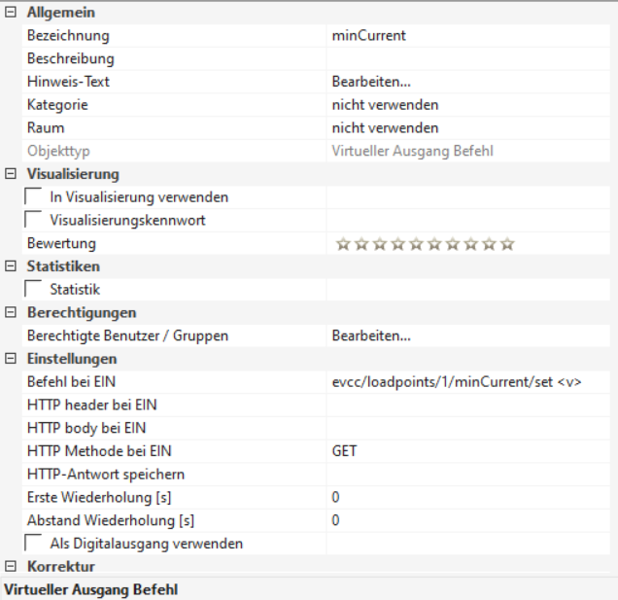Select the Befehl bei EIN label
Screen dimensions: 618x600
71,382
